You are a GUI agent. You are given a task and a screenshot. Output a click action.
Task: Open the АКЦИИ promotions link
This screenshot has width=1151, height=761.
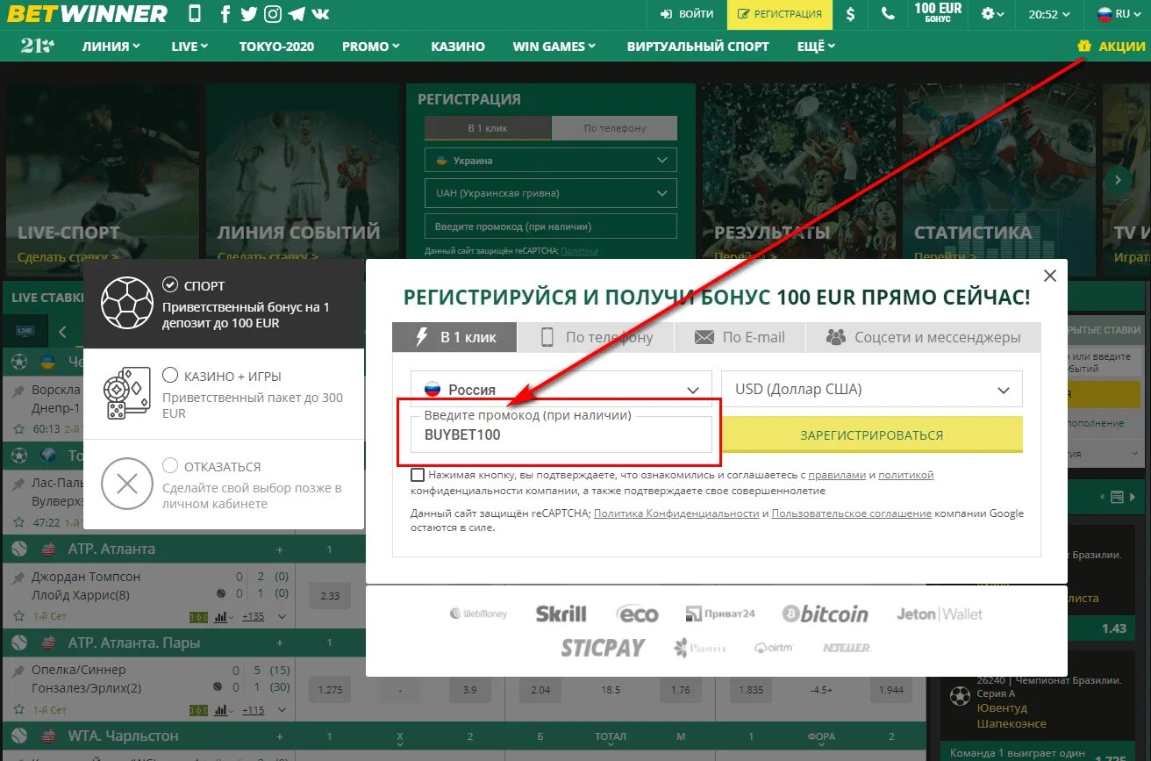click(1111, 47)
